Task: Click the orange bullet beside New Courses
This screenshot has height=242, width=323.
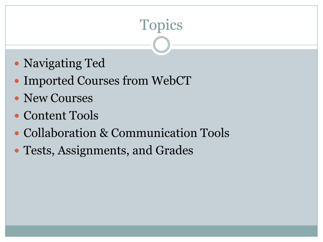Action: pos(17,98)
